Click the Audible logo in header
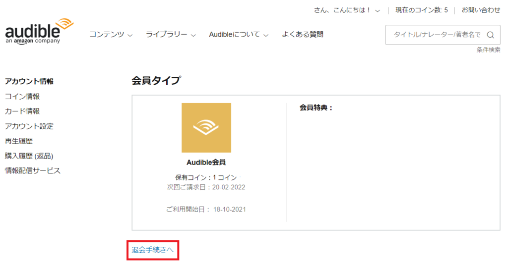508x277 pixels. click(x=39, y=31)
